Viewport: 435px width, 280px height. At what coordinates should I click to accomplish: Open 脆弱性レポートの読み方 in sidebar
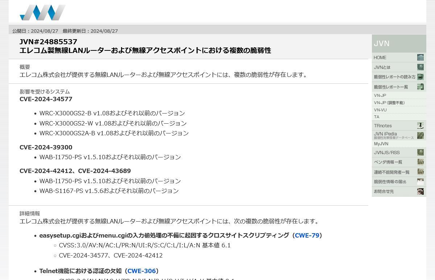point(399,77)
